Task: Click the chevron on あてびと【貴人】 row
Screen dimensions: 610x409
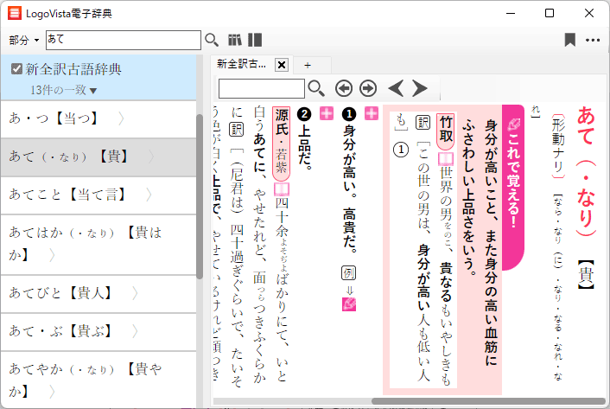Action: (x=135, y=293)
